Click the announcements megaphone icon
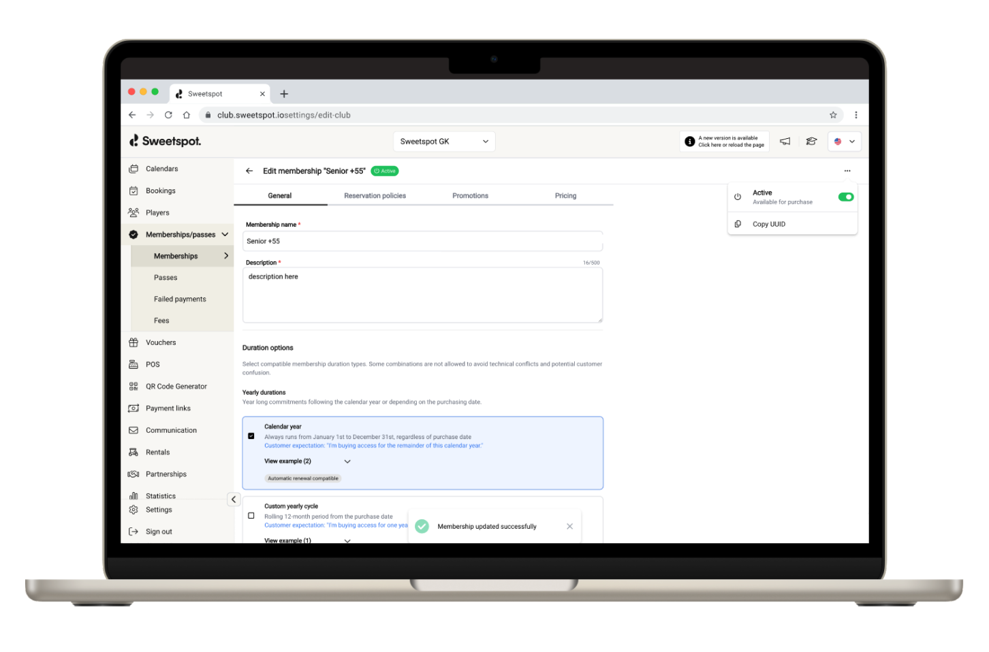 [x=785, y=142]
